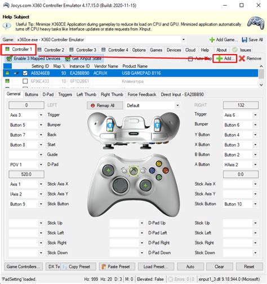
Task: Click the Game Controllers button
Action: pyautogui.click(x=23, y=267)
